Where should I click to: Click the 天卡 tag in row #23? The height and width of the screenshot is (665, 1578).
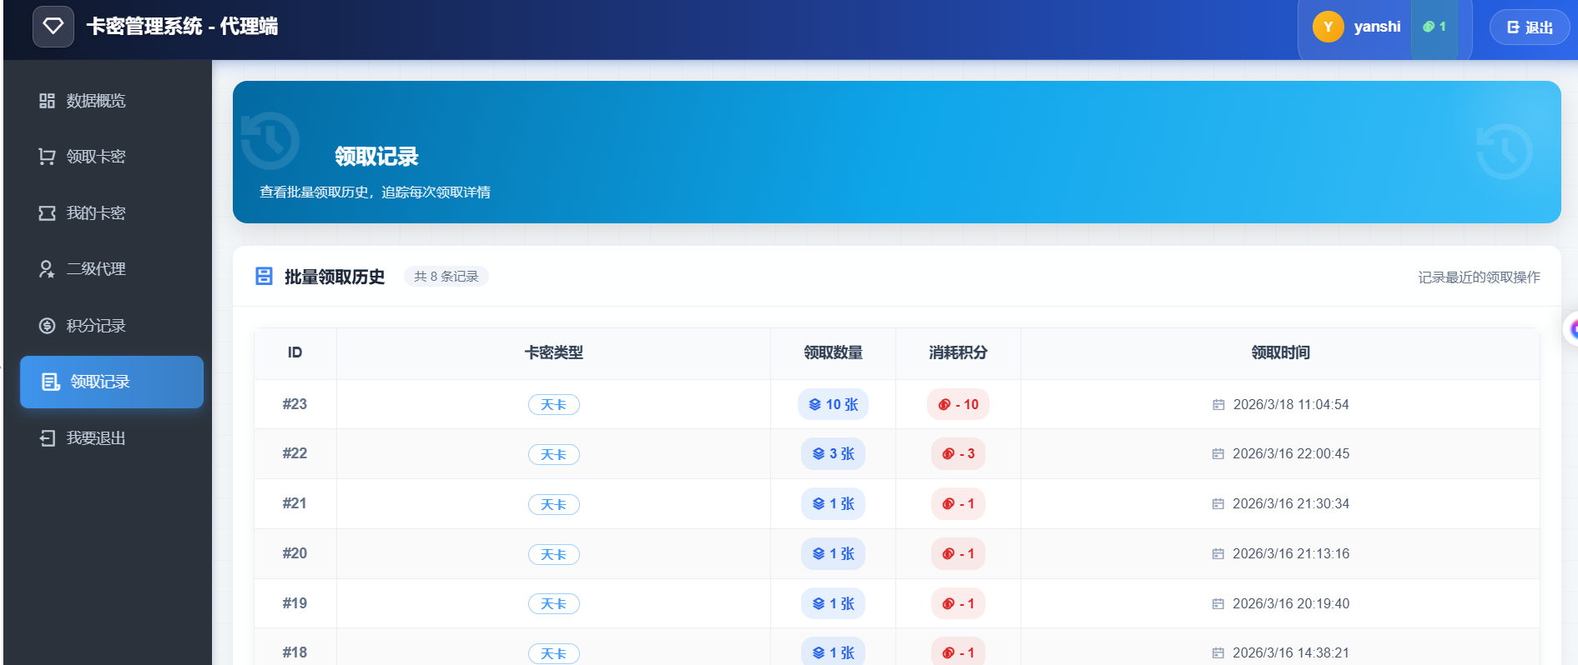click(554, 405)
